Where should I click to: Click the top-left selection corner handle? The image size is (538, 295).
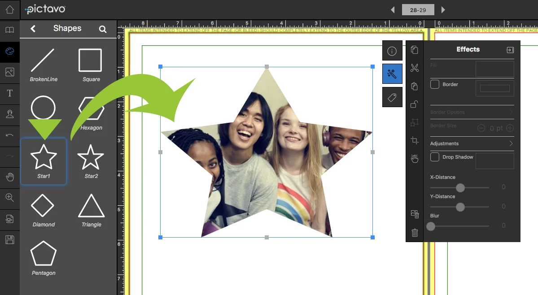tap(160, 66)
